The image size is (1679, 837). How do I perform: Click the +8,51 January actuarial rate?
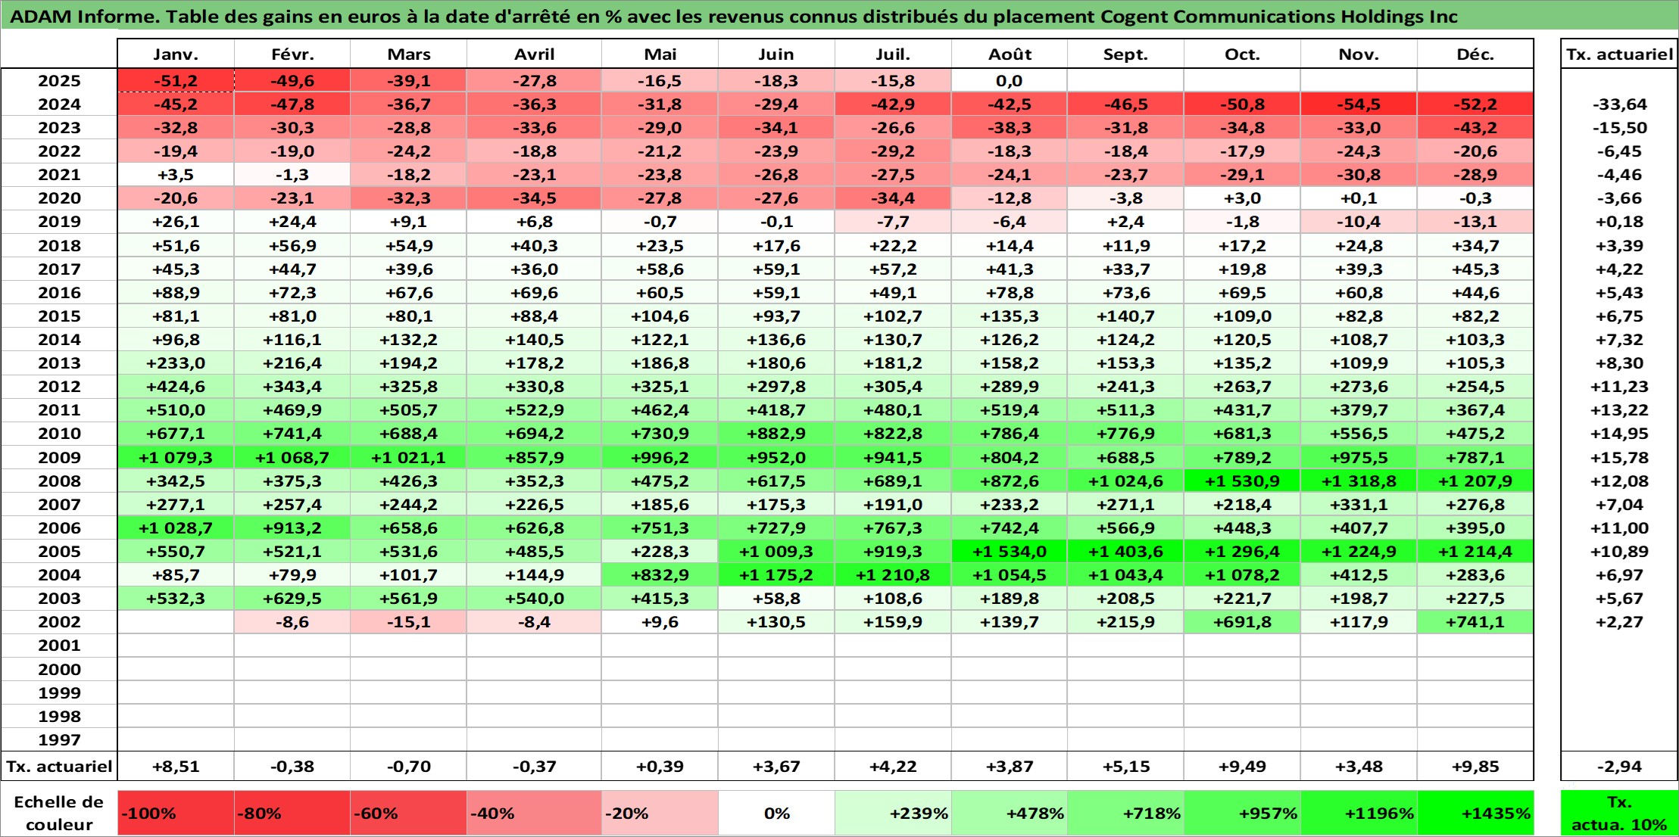point(176,767)
